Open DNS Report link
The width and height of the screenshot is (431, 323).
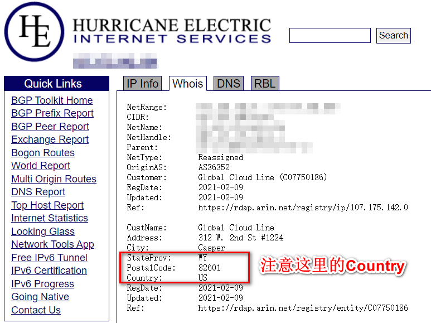[x=38, y=192]
